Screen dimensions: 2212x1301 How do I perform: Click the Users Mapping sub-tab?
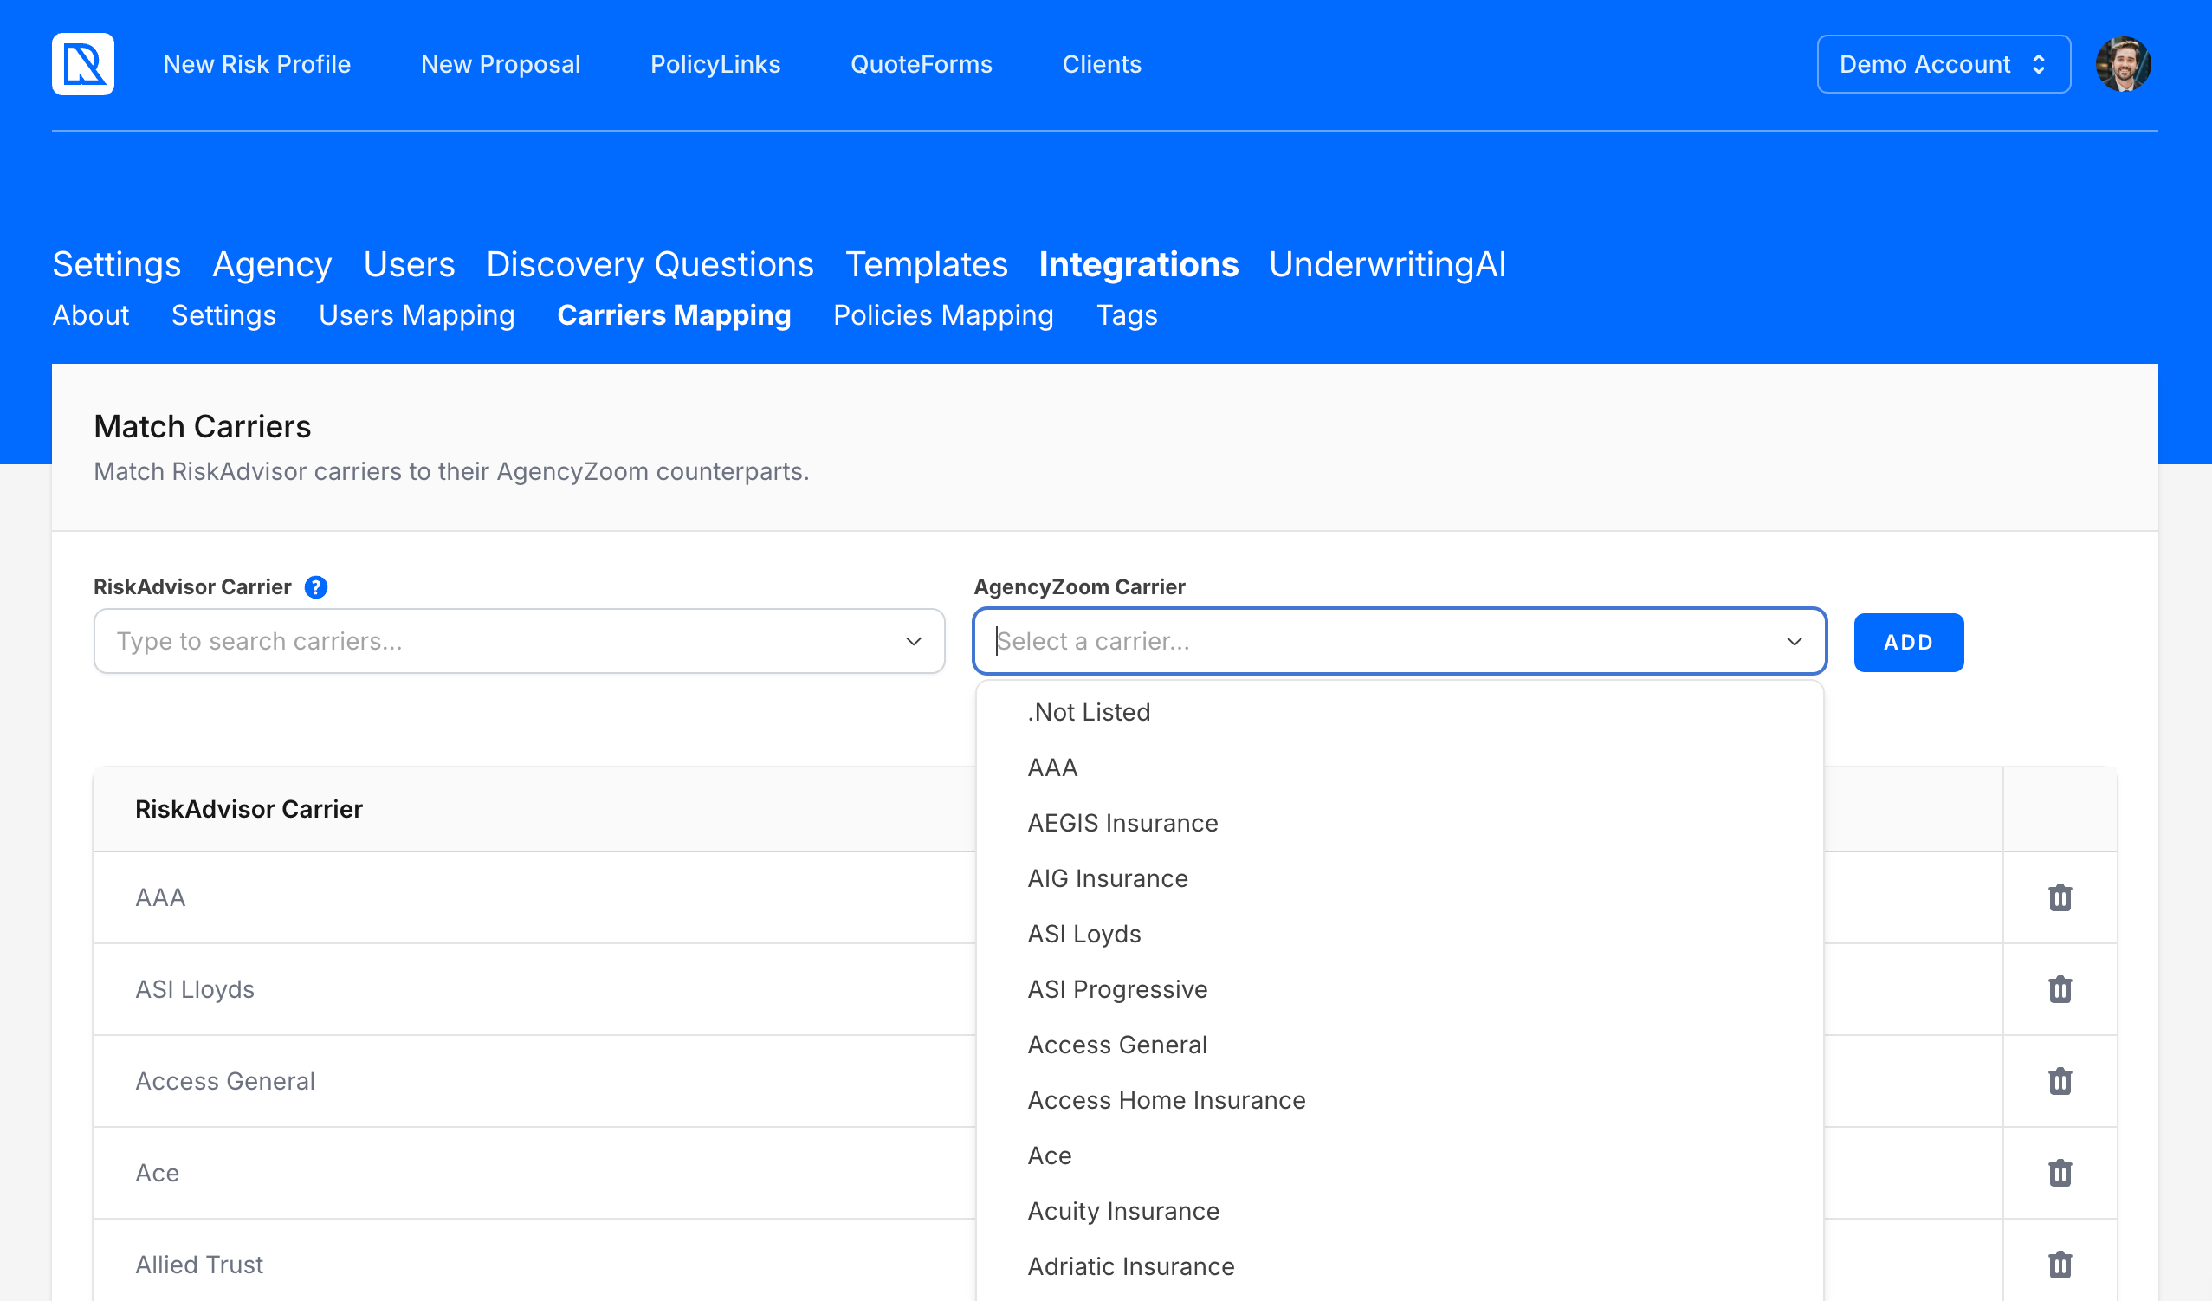coord(416,315)
